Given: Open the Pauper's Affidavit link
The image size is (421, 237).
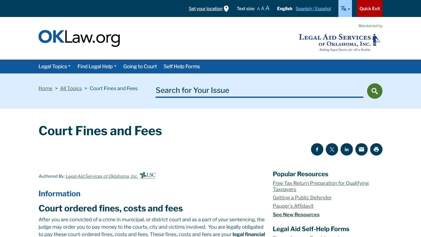Looking at the screenshot, I should (x=293, y=206).
